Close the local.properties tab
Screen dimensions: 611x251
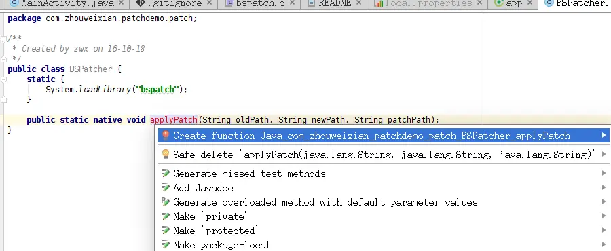479,3
